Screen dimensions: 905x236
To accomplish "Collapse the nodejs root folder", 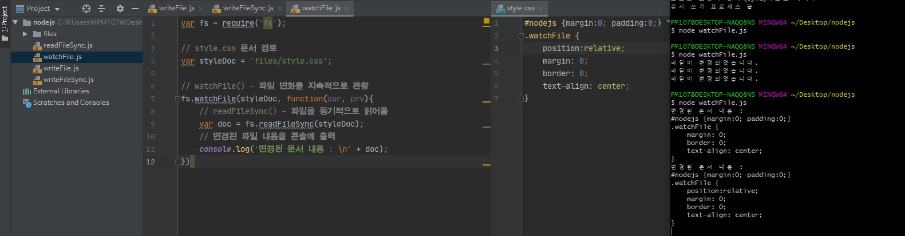I will [x=15, y=22].
